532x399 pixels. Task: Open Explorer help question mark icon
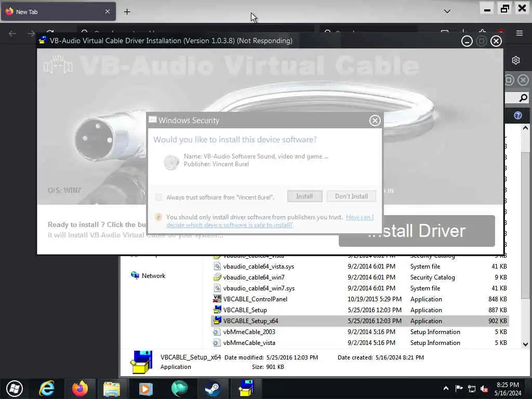(518, 115)
